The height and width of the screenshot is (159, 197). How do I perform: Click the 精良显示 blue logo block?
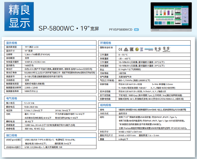pyautogui.click(x=19, y=16)
